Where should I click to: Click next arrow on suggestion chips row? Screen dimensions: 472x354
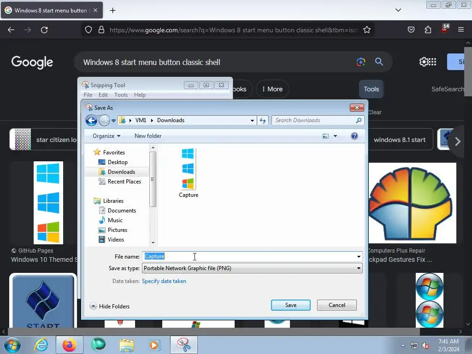[458, 141]
